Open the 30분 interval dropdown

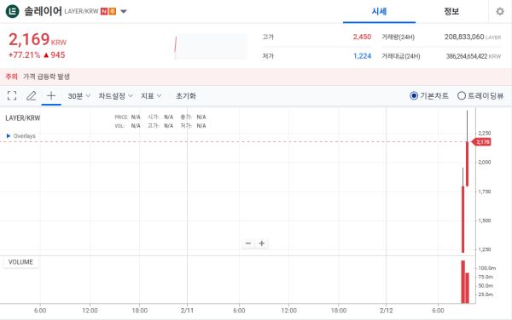(x=79, y=96)
